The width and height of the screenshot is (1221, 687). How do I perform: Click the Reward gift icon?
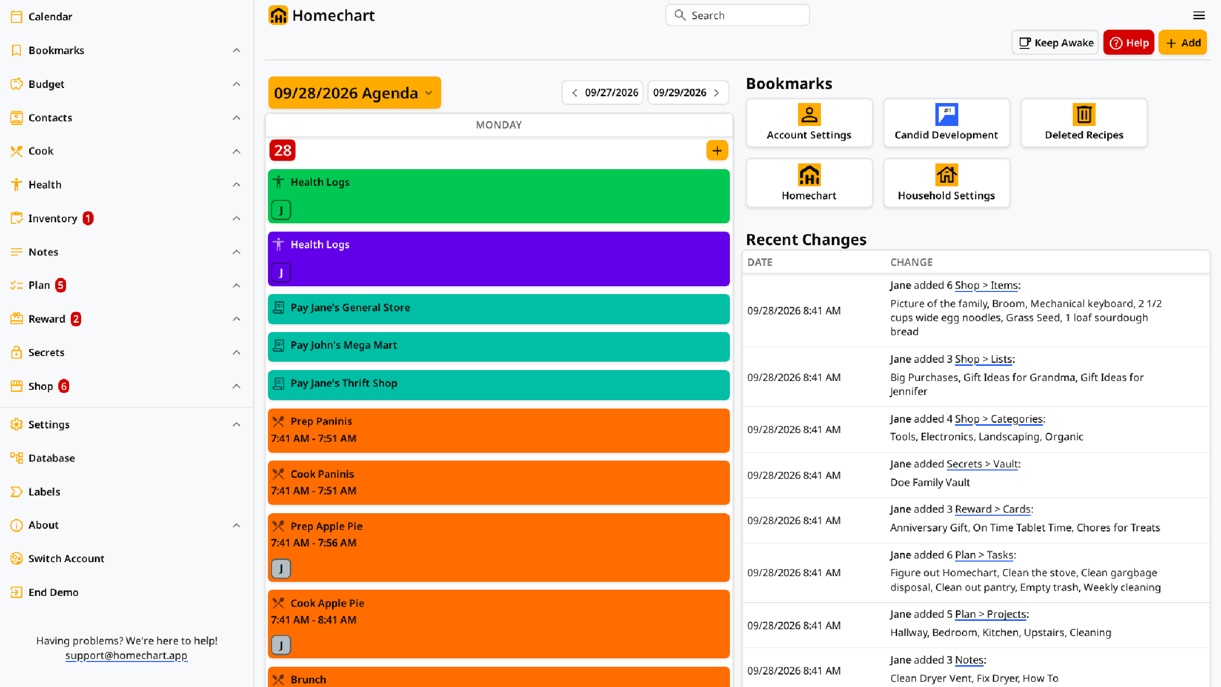tap(17, 319)
